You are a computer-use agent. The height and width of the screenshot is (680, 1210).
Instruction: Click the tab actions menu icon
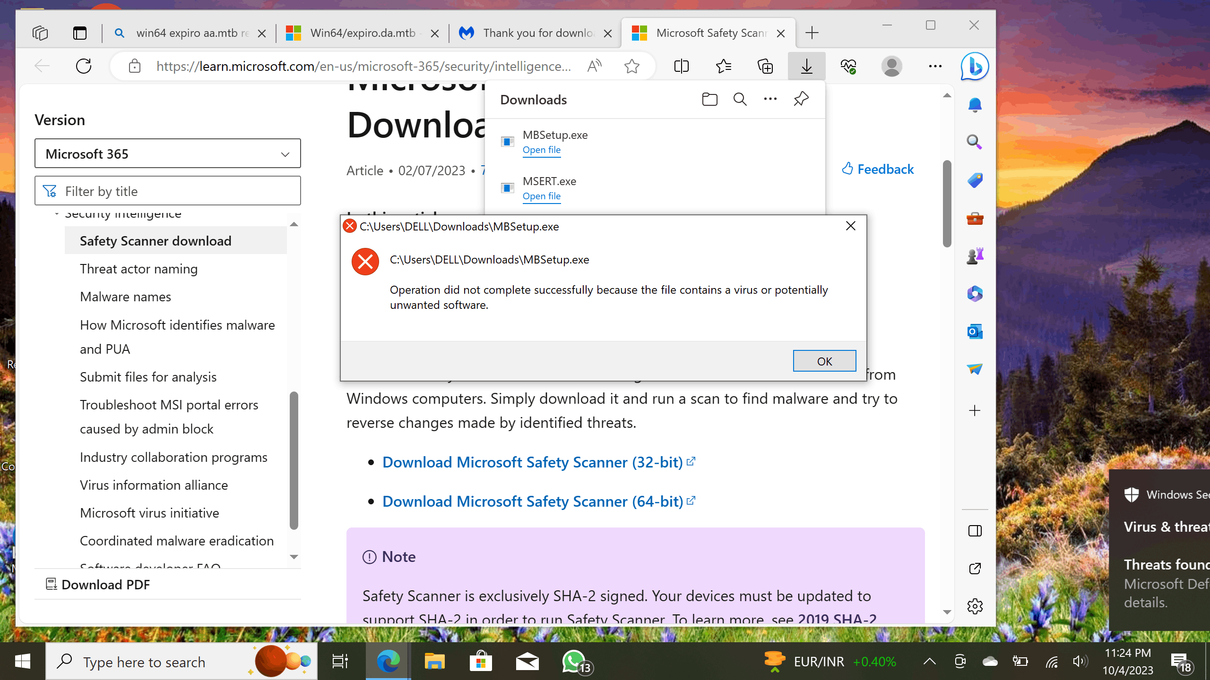80,33
